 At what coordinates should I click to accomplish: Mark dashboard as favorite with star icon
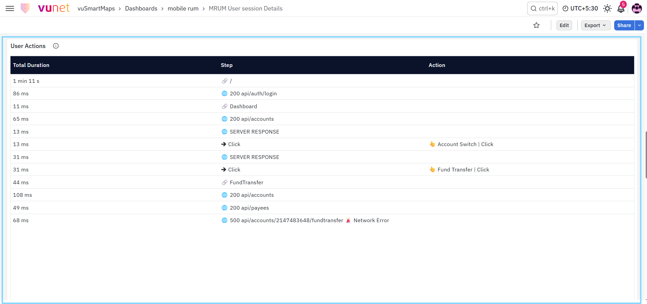point(536,25)
